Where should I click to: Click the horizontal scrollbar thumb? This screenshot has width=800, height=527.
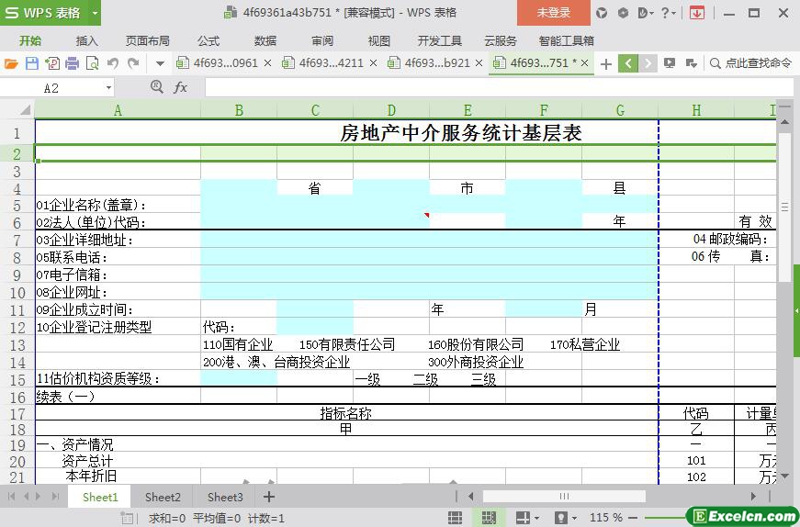tap(564, 497)
